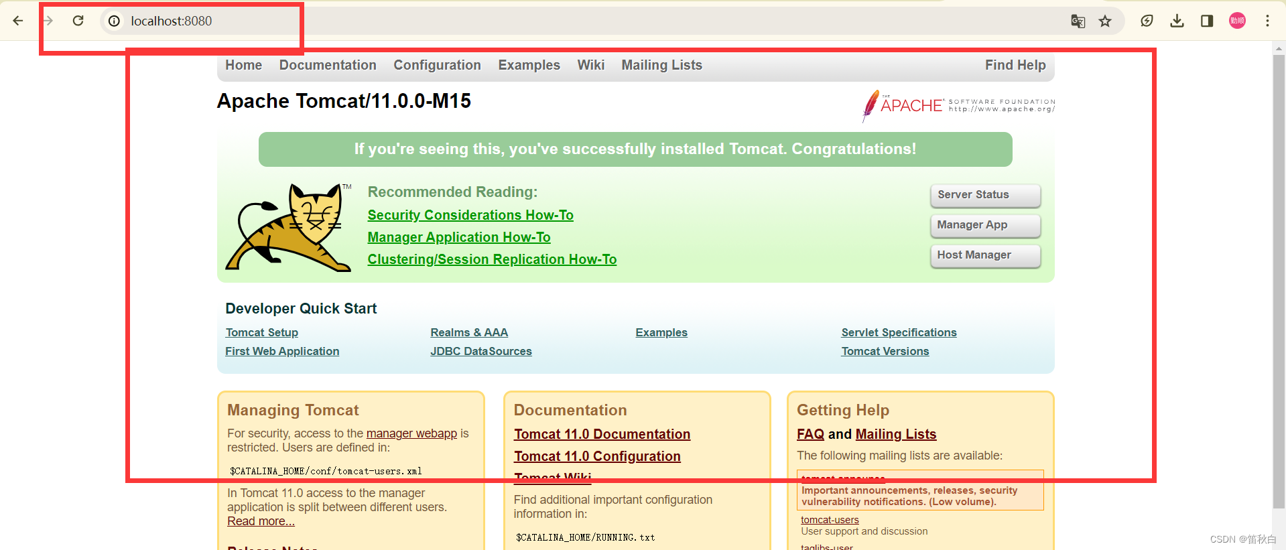
Task: Go forward with the browser forward arrow
Action: 48,21
